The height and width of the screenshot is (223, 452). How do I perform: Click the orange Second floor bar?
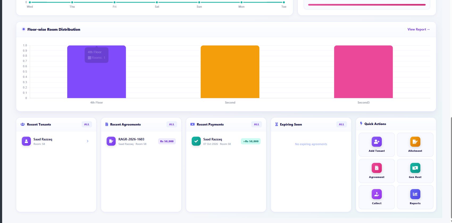point(230,72)
